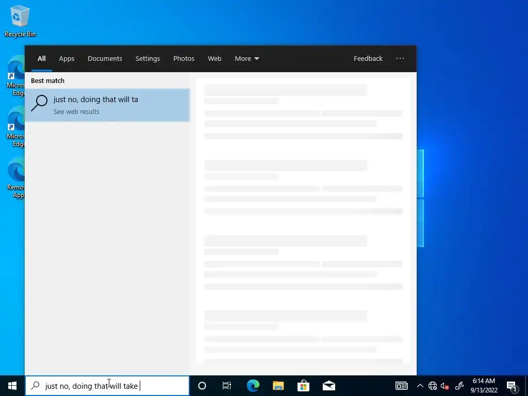Focus the taskbar search input box
The width and height of the screenshot is (528, 396).
(x=107, y=386)
